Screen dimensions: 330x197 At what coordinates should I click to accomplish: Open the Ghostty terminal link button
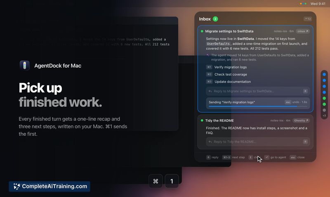click(301, 120)
